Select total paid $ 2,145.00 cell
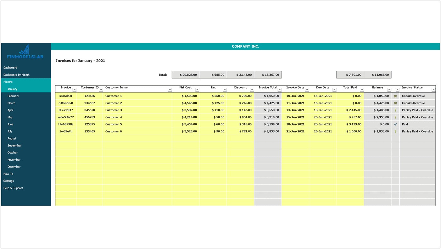The width and height of the screenshot is (441, 249). coord(350,110)
